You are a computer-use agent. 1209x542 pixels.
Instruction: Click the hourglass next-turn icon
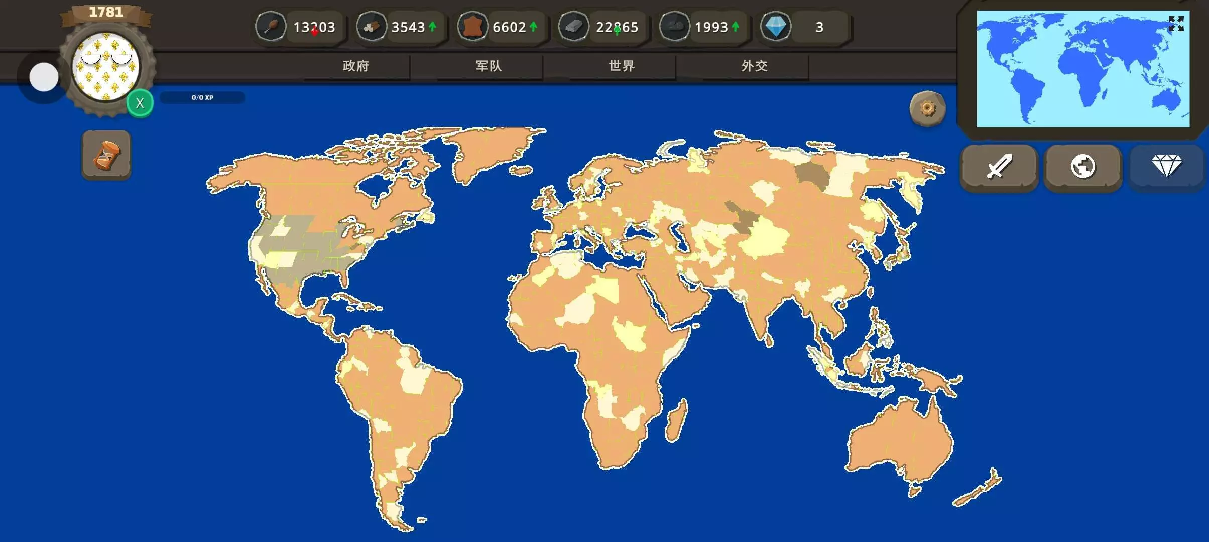point(106,156)
